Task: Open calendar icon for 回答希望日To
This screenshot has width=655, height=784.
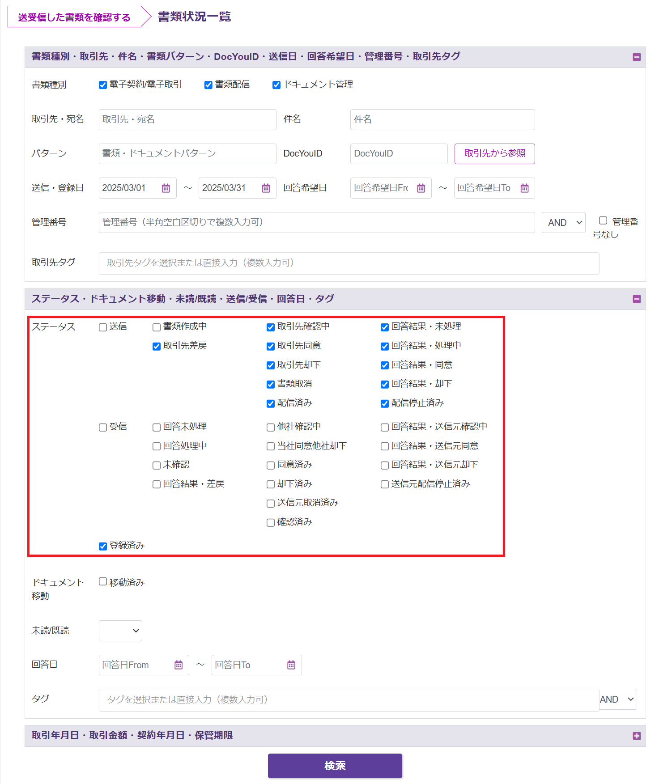Action: (525, 188)
